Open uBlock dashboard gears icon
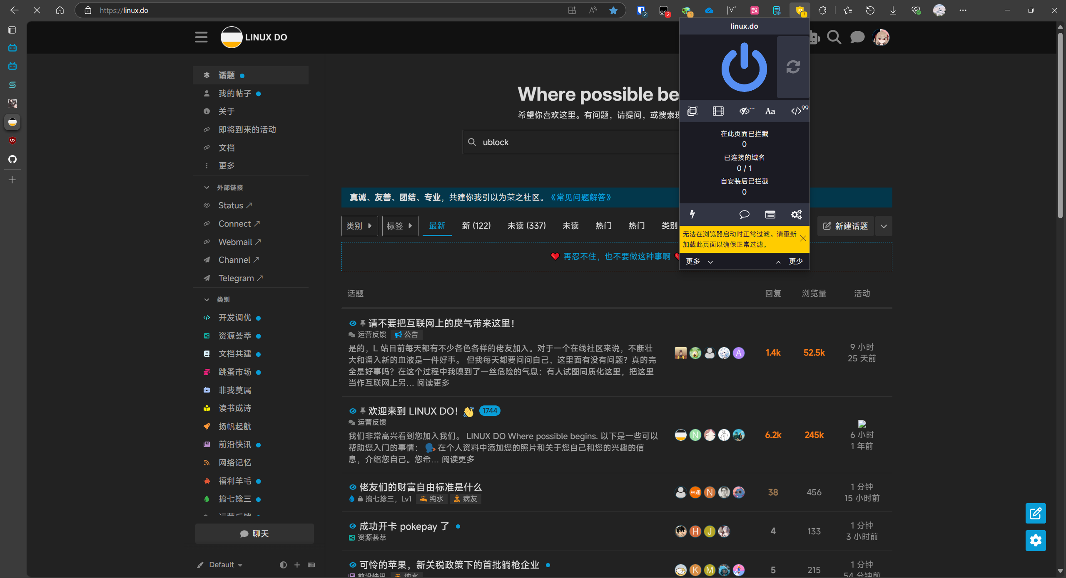 point(796,215)
